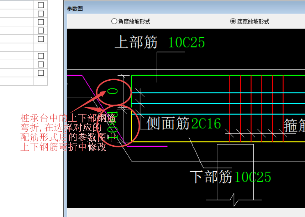
Task: Check the second checkbox in the lower group
Action: [42, 64]
